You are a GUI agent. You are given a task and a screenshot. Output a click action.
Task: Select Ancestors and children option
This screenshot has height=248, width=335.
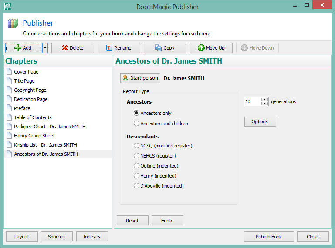coord(161,124)
